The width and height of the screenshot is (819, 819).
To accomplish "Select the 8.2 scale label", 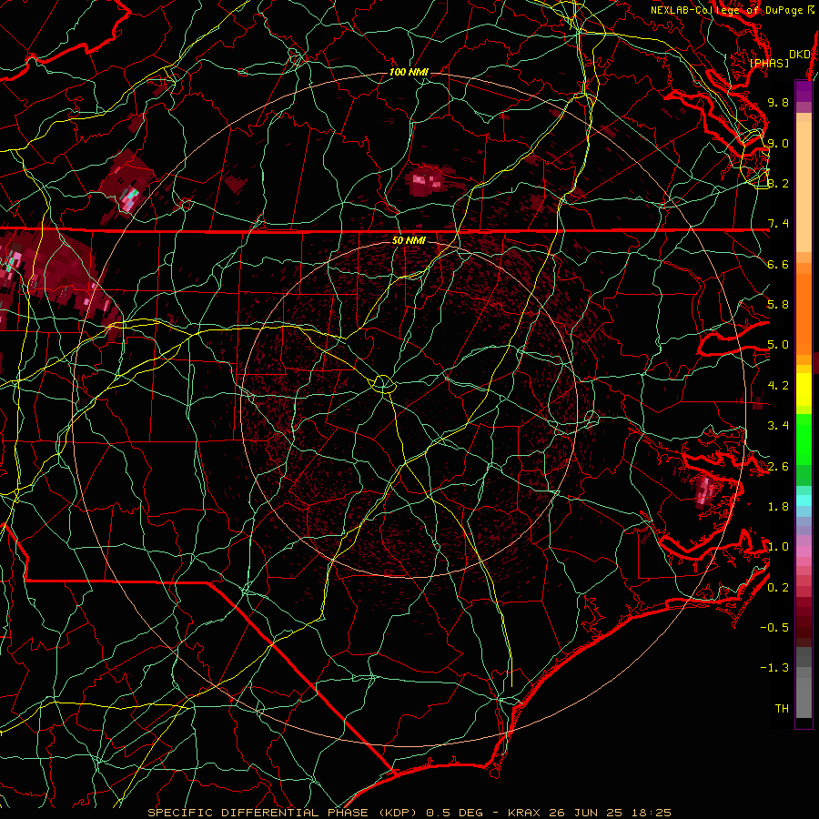I will coord(778,183).
